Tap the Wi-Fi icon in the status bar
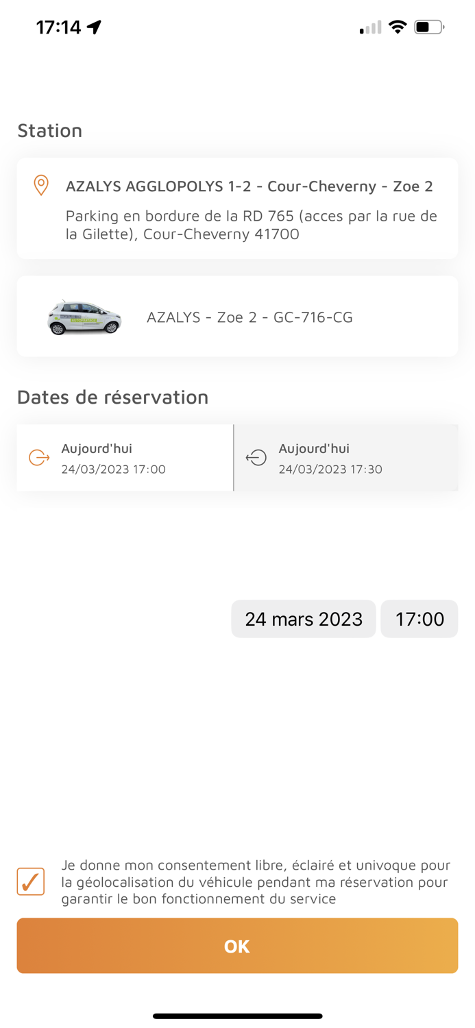The width and height of the screenshot is (475, 1028). tap(398, 27)
